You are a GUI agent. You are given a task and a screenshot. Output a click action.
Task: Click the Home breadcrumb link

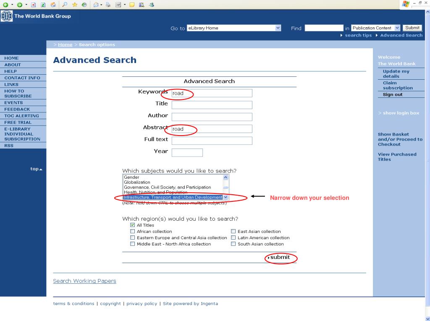pyautogui.click(x=65, y=44)
